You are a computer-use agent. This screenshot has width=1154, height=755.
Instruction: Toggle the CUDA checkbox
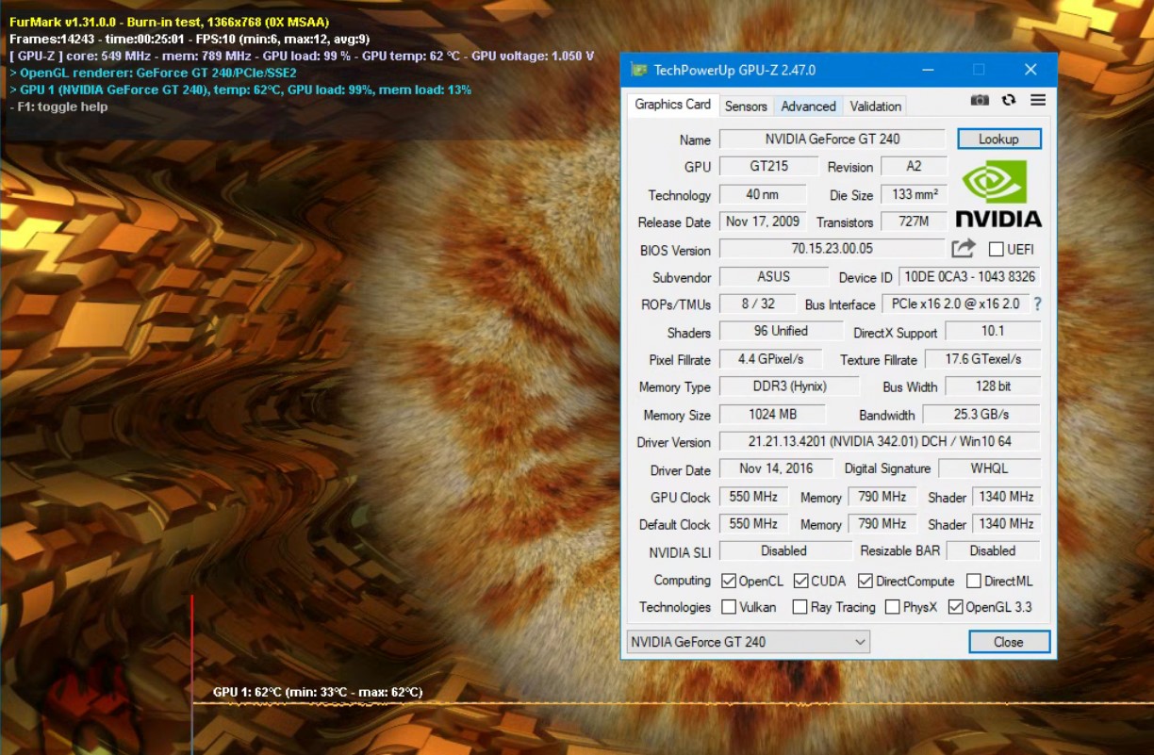pyautogui.click(x=800, y=581)
